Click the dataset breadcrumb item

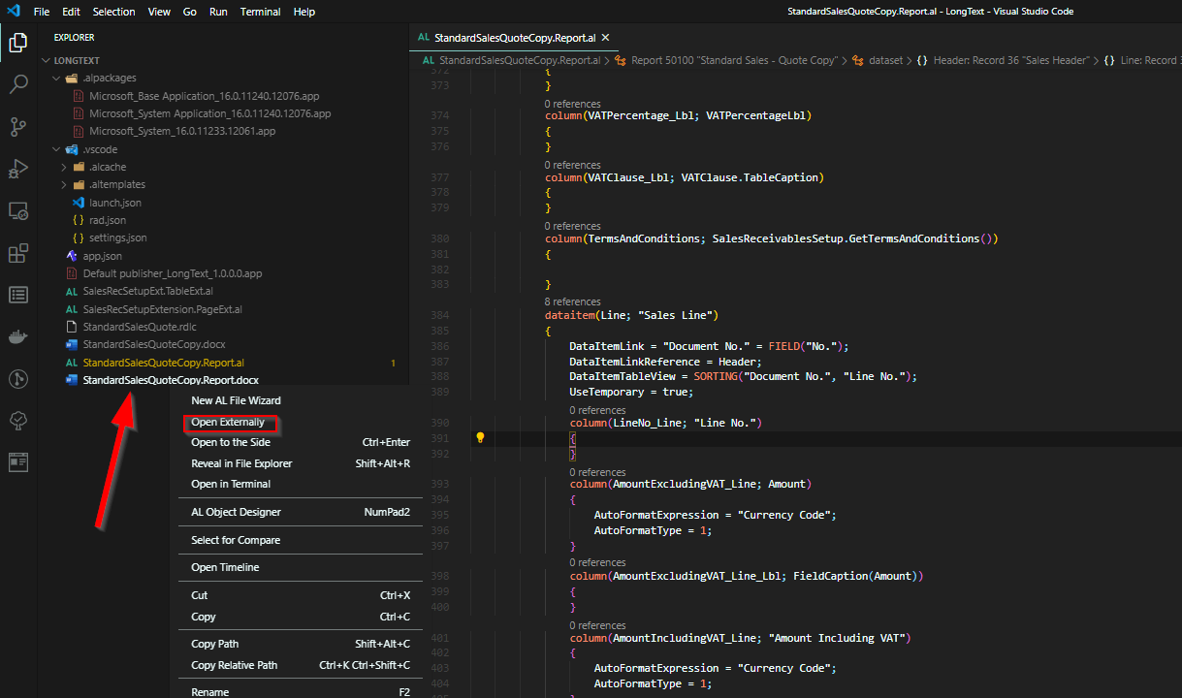click(885, 60)
